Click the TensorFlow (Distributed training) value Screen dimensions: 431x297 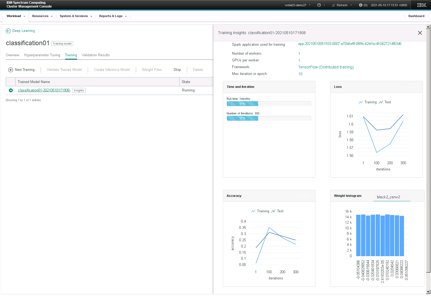[x=326, y=67]
